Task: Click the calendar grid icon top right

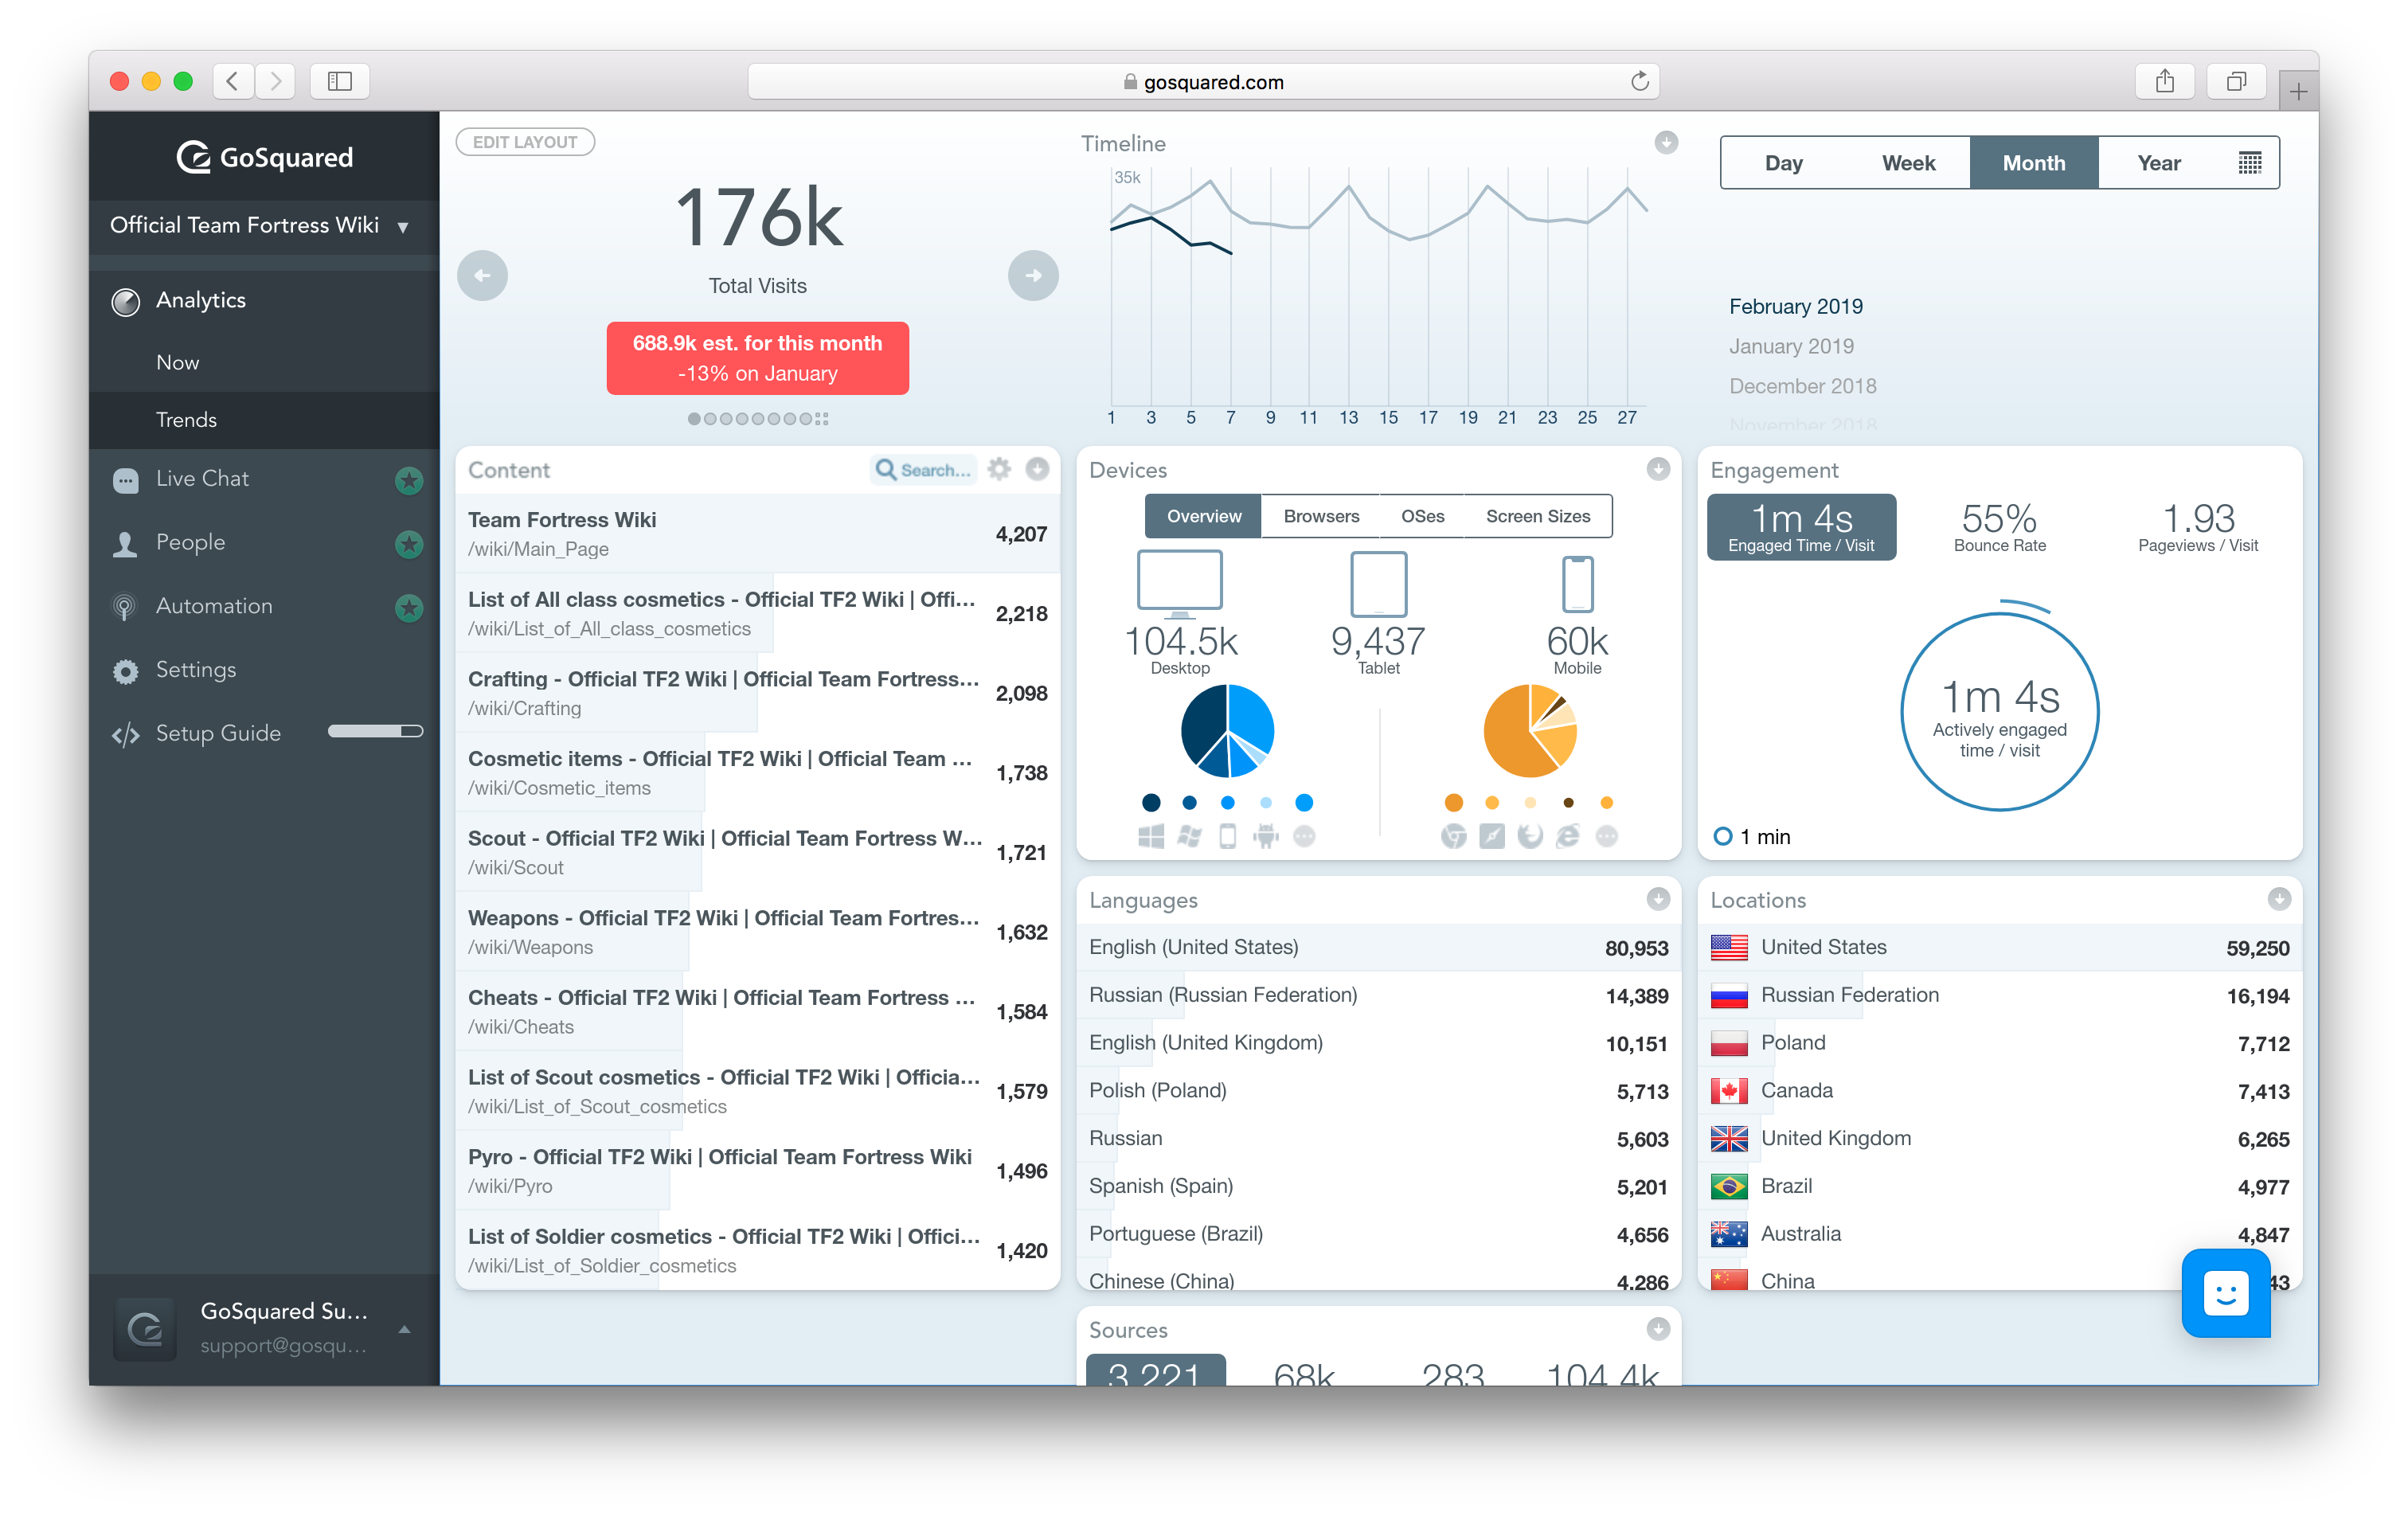Action: coord(2250,164)
